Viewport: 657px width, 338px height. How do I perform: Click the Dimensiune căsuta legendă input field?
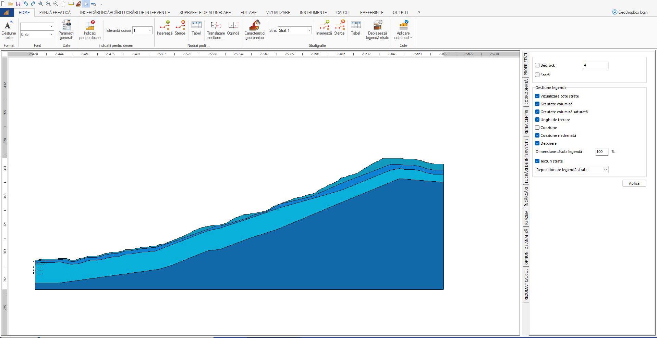pyautogui.click(x=601, y=152)
